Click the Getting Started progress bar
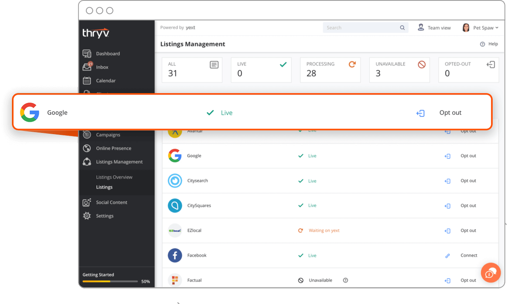 click(x=110, y=281)
